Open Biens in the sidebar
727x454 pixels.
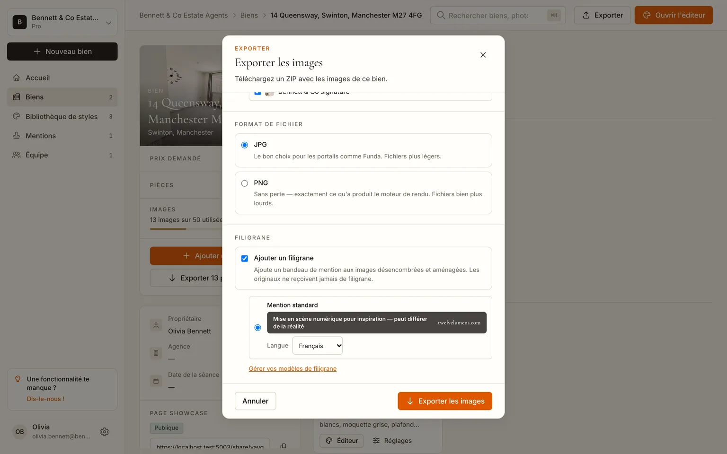(x=62, y=97)
